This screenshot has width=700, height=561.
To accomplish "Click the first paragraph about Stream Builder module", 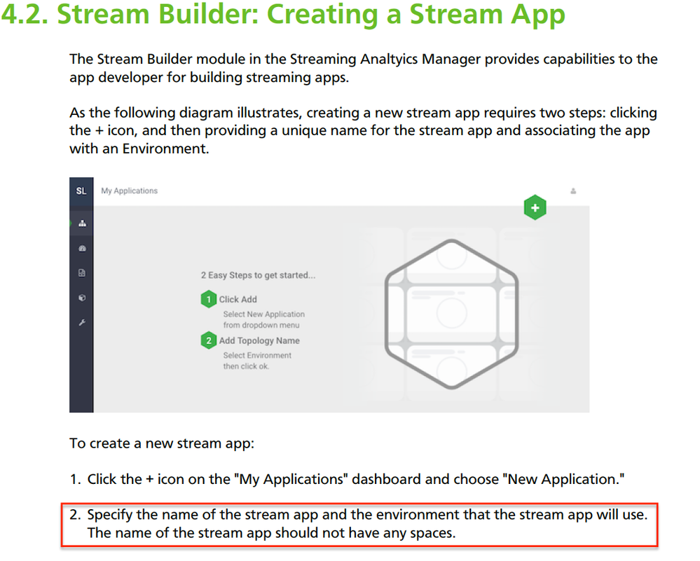I will pos(364,68).
